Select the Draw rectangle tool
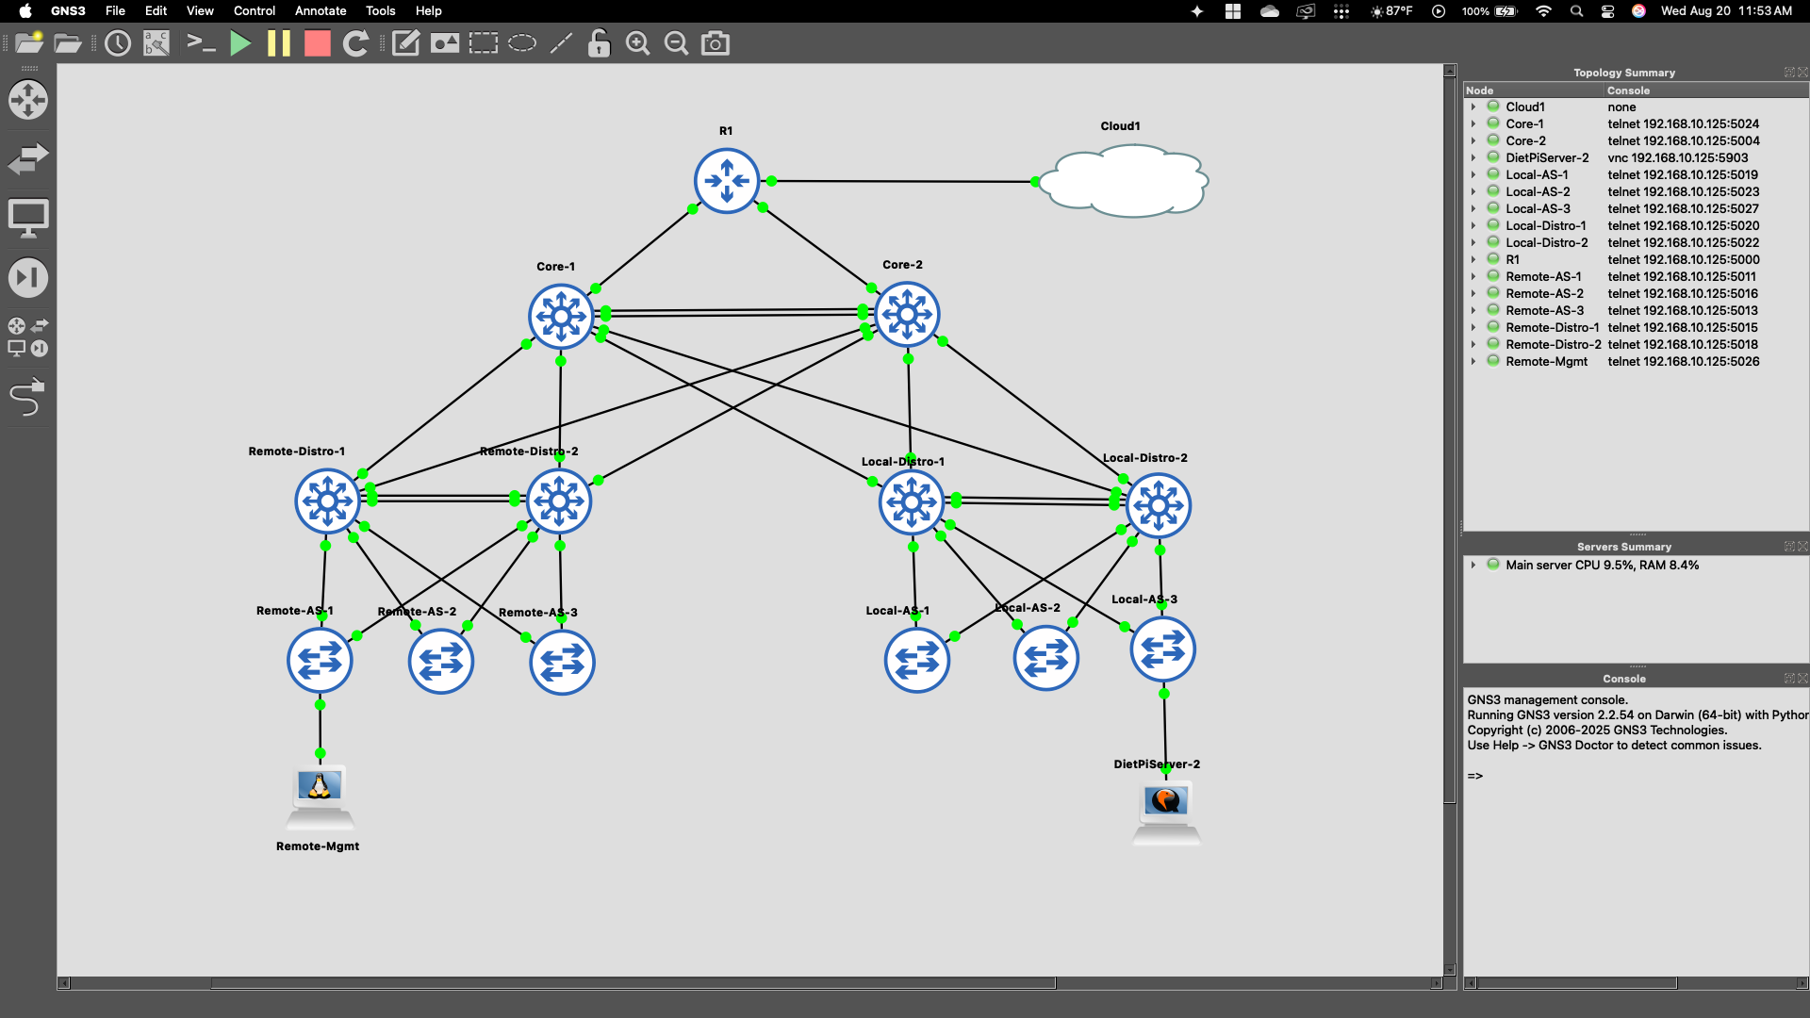 484,43
